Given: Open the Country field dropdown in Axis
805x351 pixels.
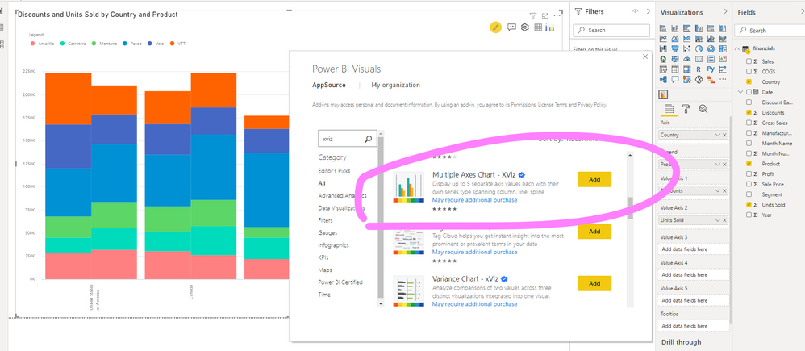Looking at the screenshot, I should click(718, 136).
